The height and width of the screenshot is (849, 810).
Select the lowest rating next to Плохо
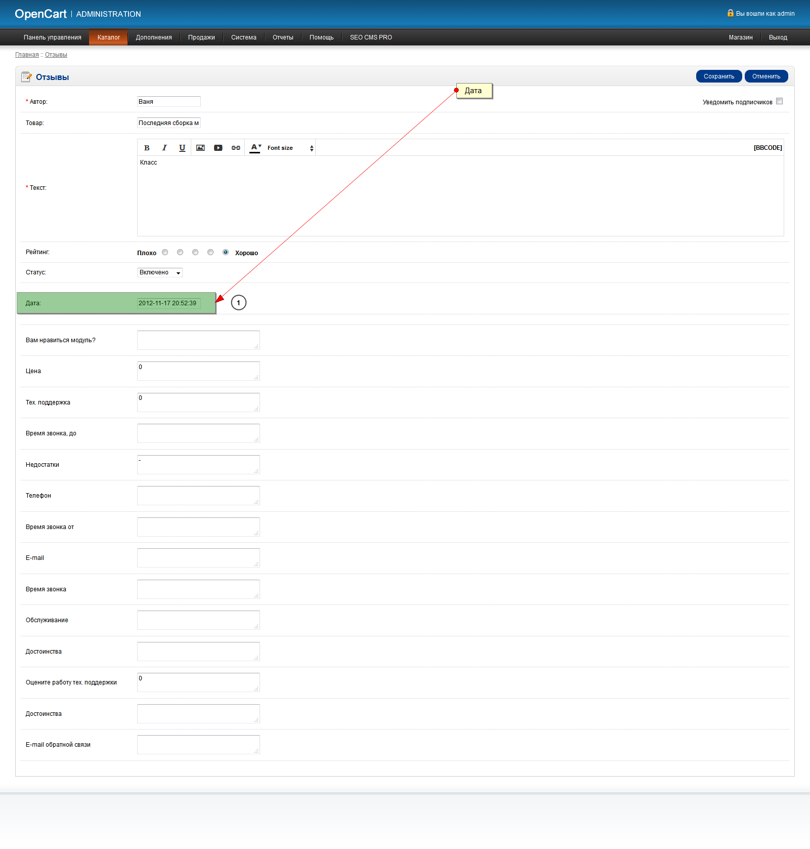click(x=165, y=252)
